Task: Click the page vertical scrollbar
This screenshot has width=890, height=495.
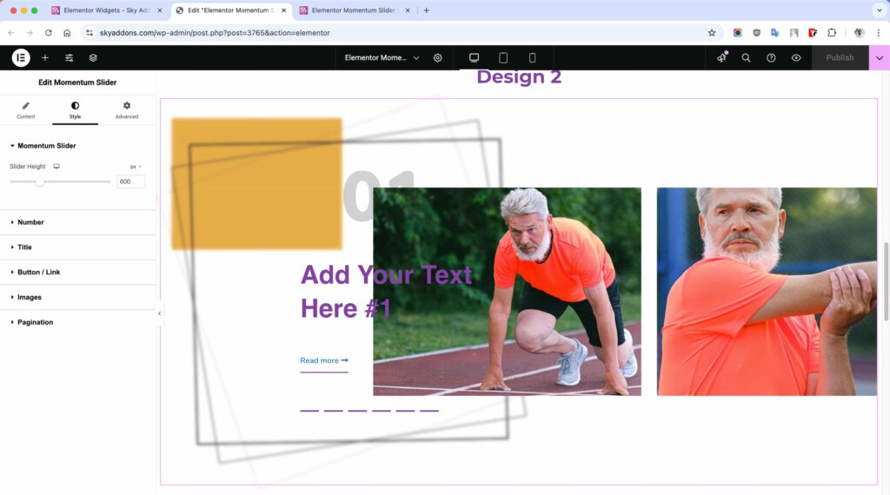Action: (886, 281)
